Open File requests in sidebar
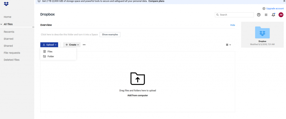This screenshot has height=119, width=286. pyautogui.click(x=12, y=53)
